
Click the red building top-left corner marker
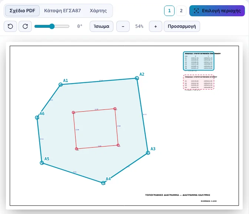click(x=73, y=112)
